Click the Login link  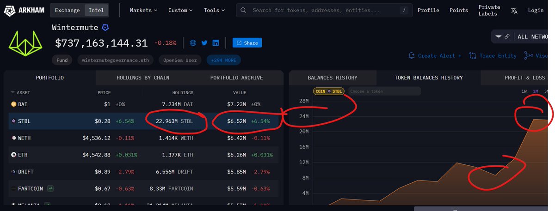536,10
